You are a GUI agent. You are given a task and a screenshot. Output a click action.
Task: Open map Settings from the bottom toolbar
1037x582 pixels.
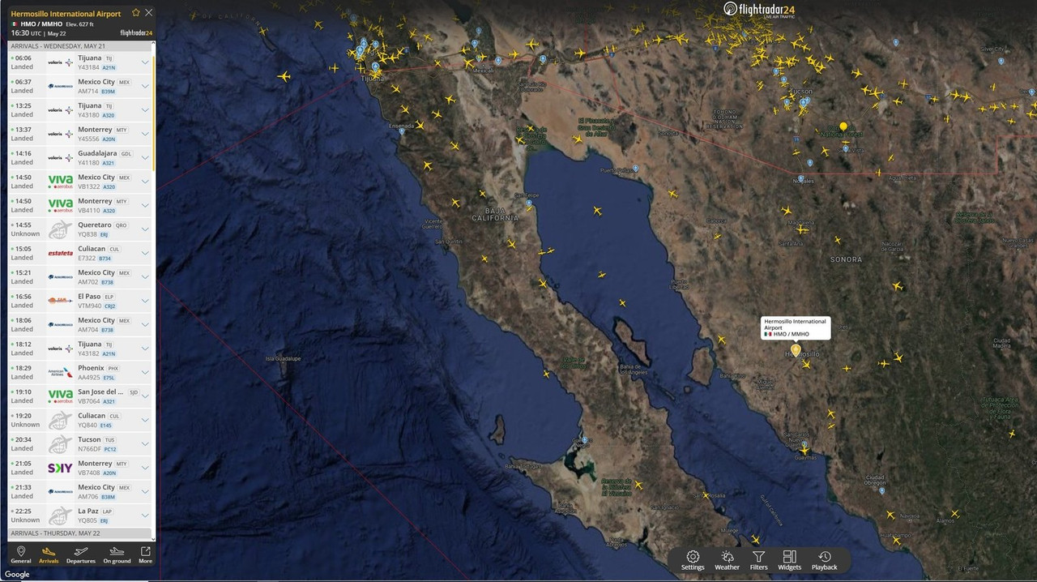[x=693, y=560]
